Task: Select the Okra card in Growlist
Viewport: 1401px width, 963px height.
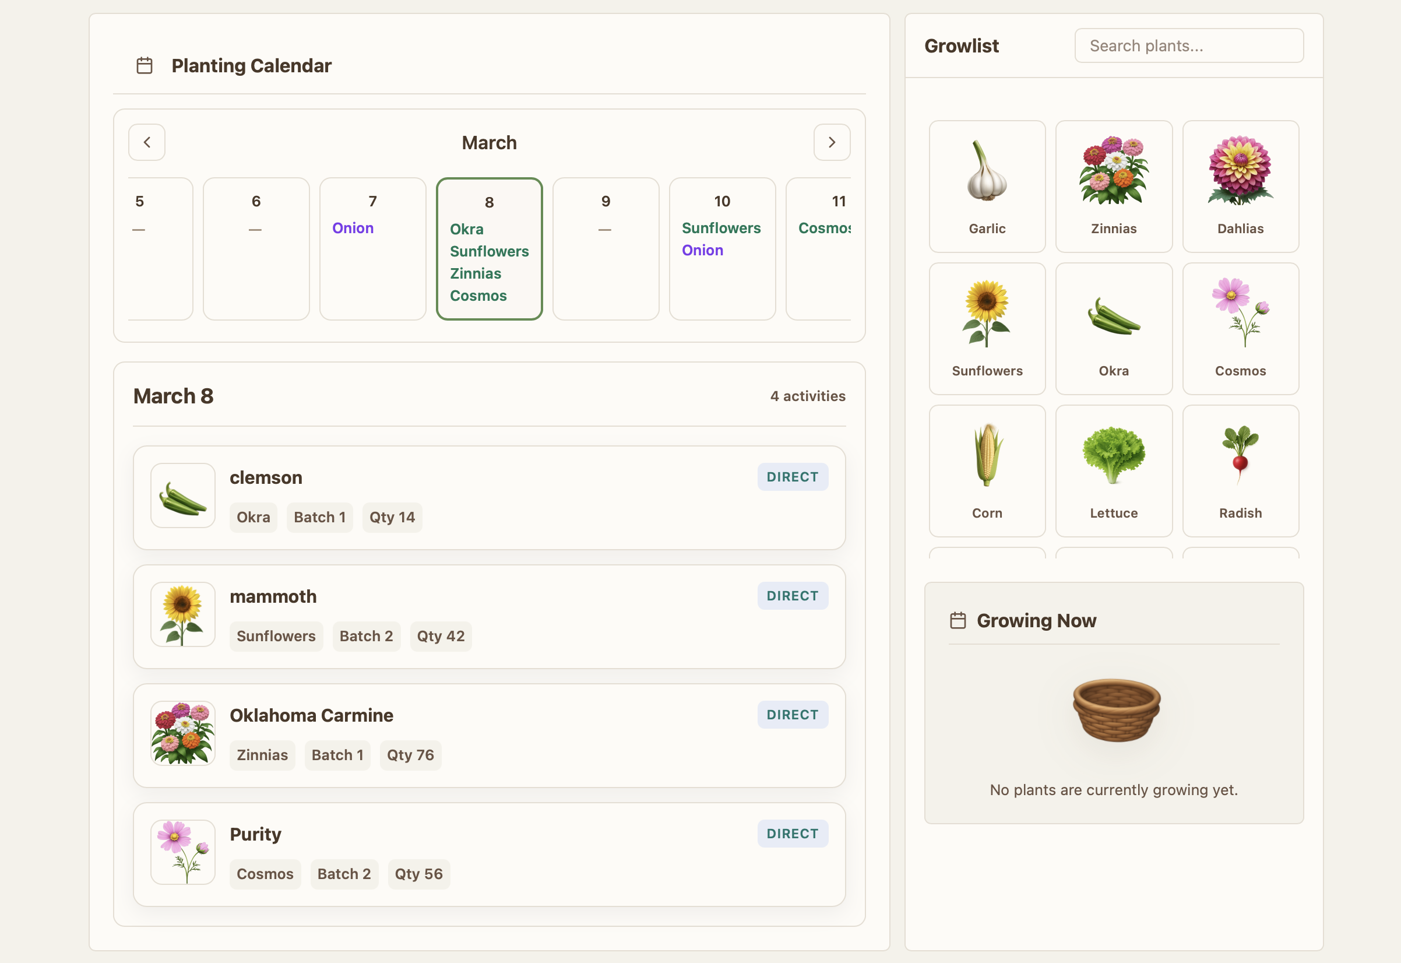Action: [1113, 328]
